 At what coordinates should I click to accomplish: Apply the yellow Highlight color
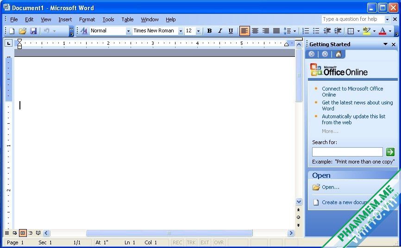coord(366,31)
